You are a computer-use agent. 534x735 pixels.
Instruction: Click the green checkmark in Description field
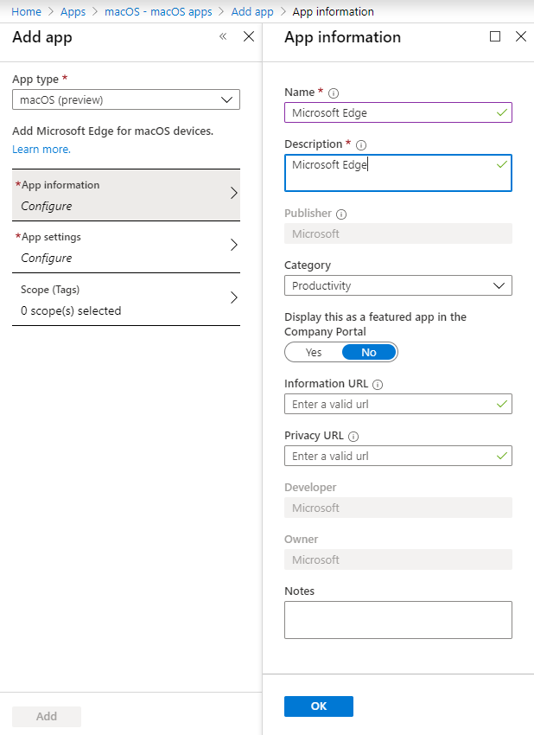(502, 164)
